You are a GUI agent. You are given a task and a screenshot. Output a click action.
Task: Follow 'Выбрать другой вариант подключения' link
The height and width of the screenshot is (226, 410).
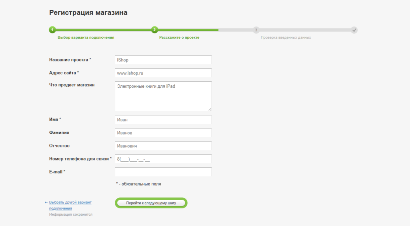[x=70, y=206]
